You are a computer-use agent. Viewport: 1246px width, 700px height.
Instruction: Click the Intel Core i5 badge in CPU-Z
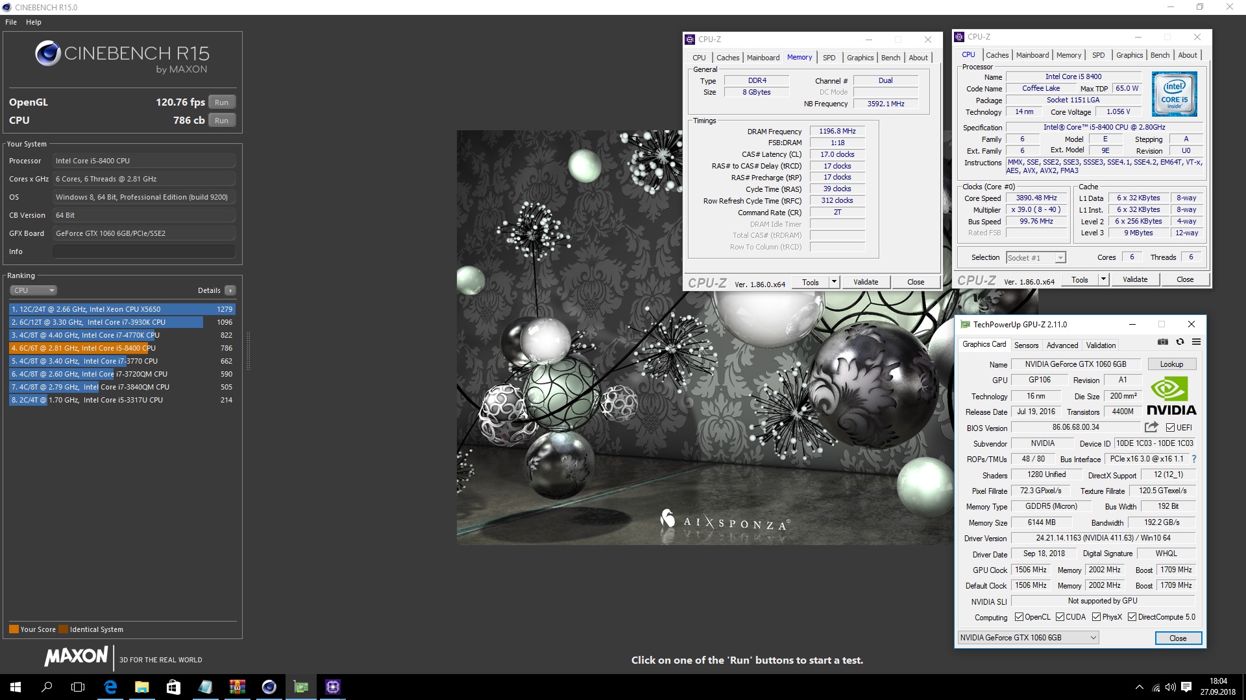point(1175,94)
